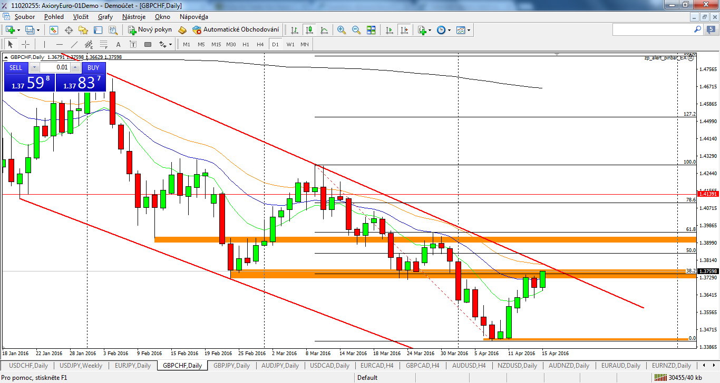Viewport: 720px width, 383px height.
Task: Open the chart templates dropdown
Action: point(469,30)
